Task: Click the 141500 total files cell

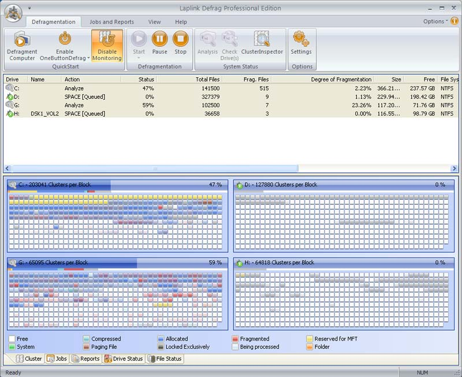Action: 211,88
